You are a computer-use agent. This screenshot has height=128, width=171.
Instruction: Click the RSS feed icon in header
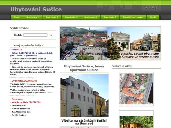[x=156, y=8]
